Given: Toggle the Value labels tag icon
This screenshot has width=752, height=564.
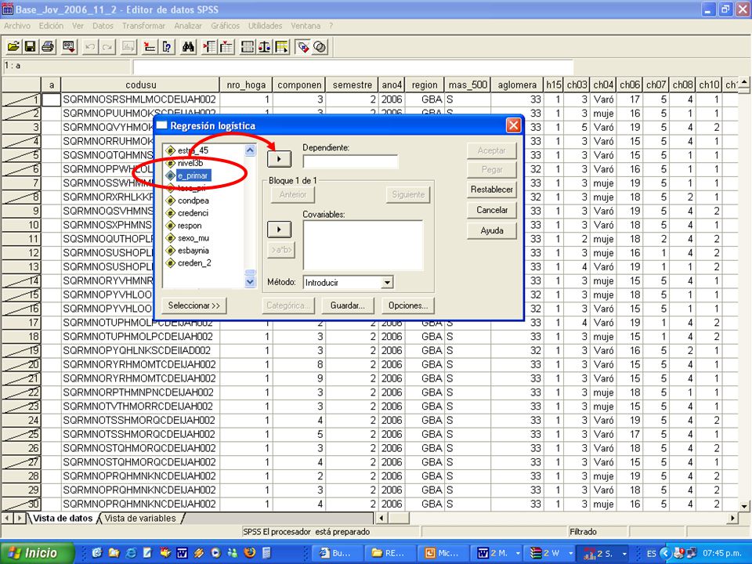Looking at the screenshot, I should pyautogui.click(x=302, y=46).
